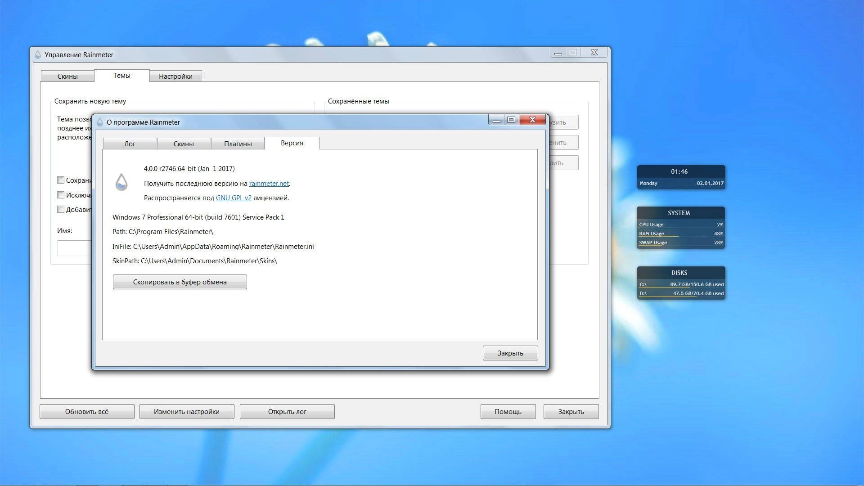Click the version text 4.0.0 r2746 64-bit

pyautogui.click(x=189, y=169)
